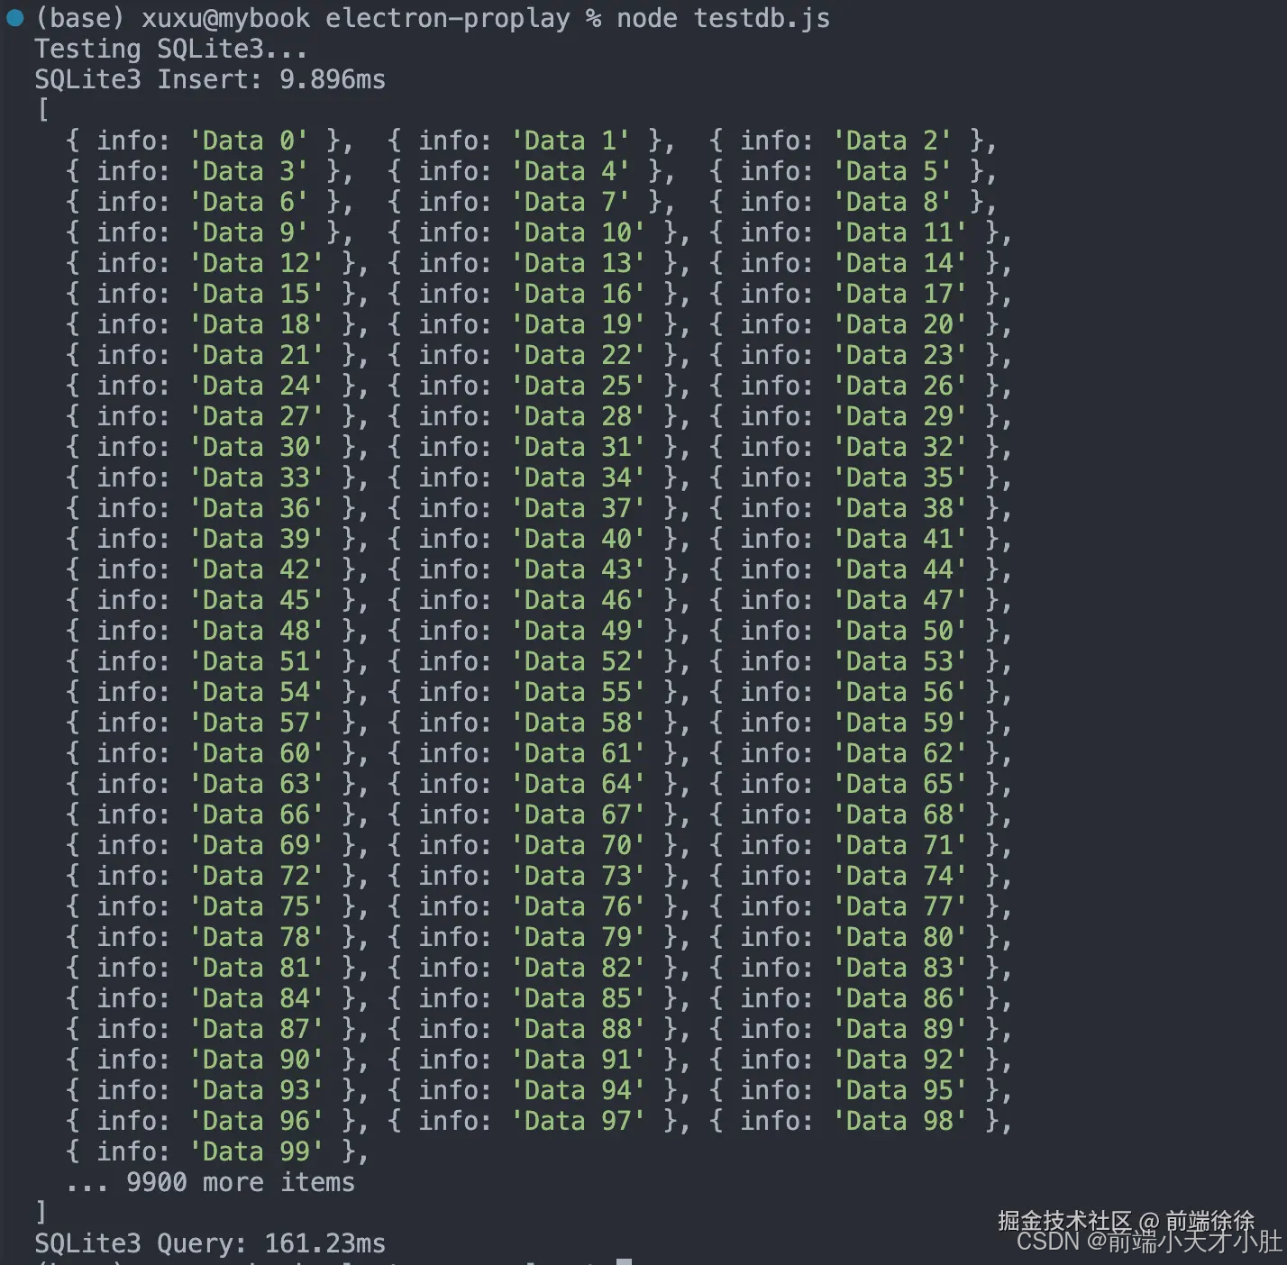Select the 'Data 1' entry
The width and height of the screenshot is (1287, 1265).
pos(570,141)
